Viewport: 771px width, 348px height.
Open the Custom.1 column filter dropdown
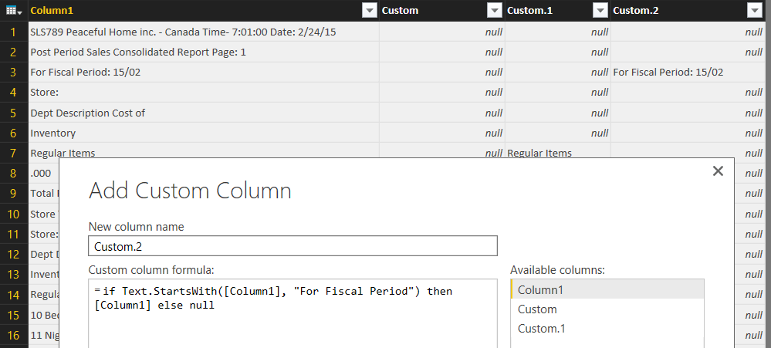[x=600, y=11]
